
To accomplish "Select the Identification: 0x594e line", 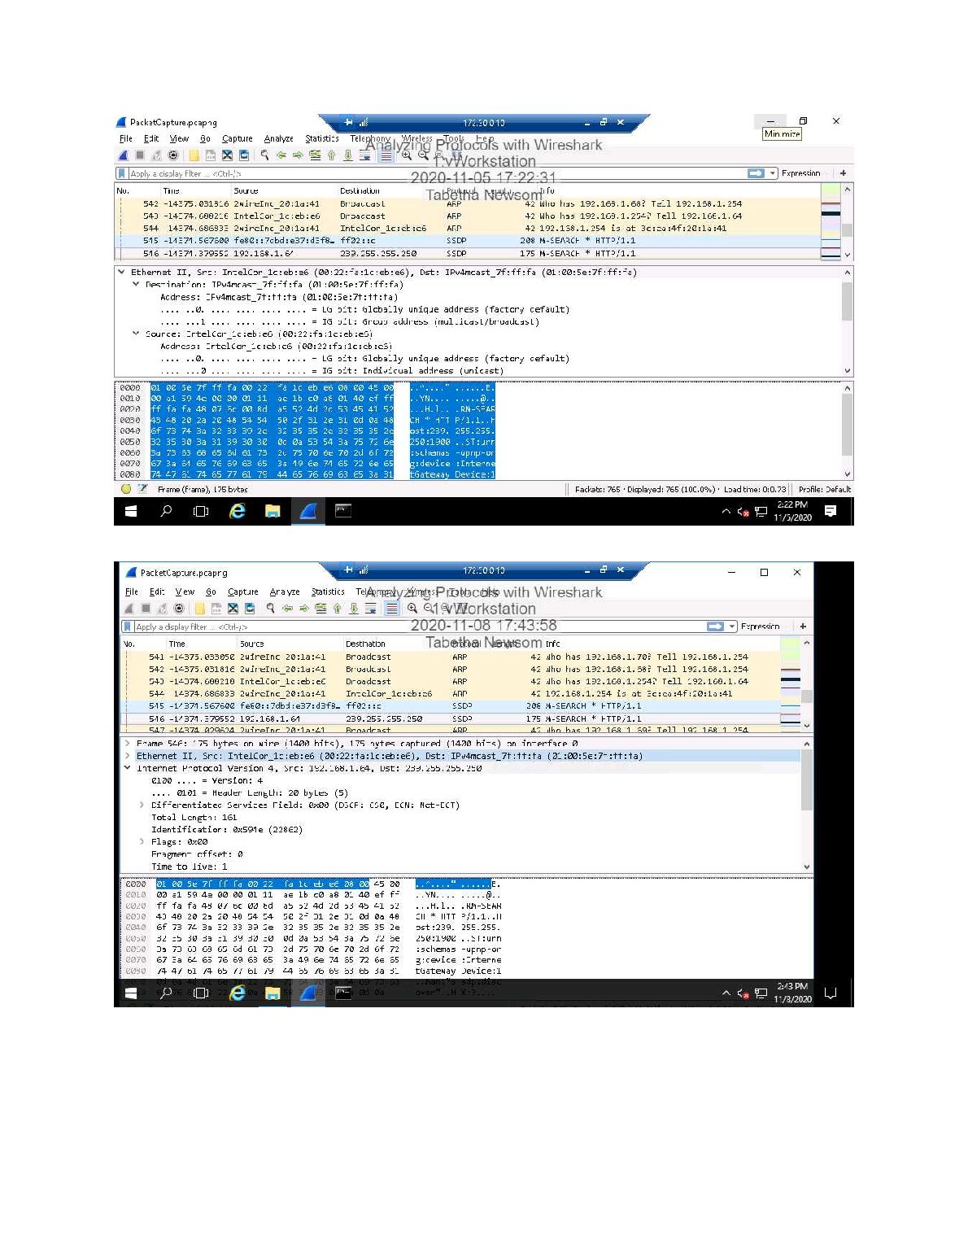I will pos(227,830).
